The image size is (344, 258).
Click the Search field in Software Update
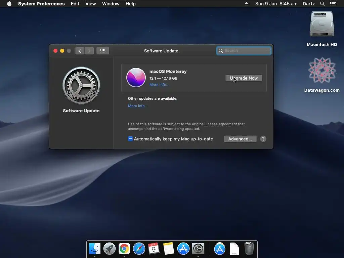point(244,51)
